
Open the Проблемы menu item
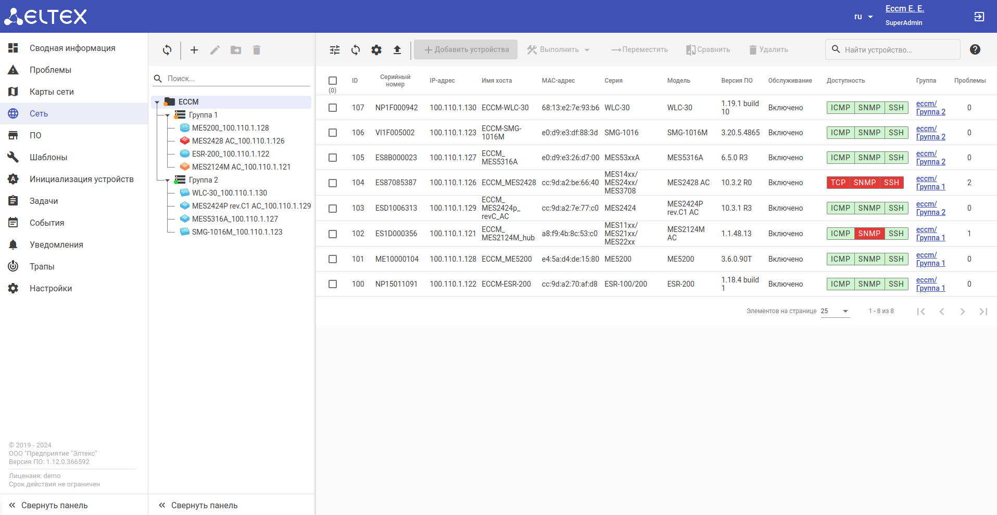[51, 70]
